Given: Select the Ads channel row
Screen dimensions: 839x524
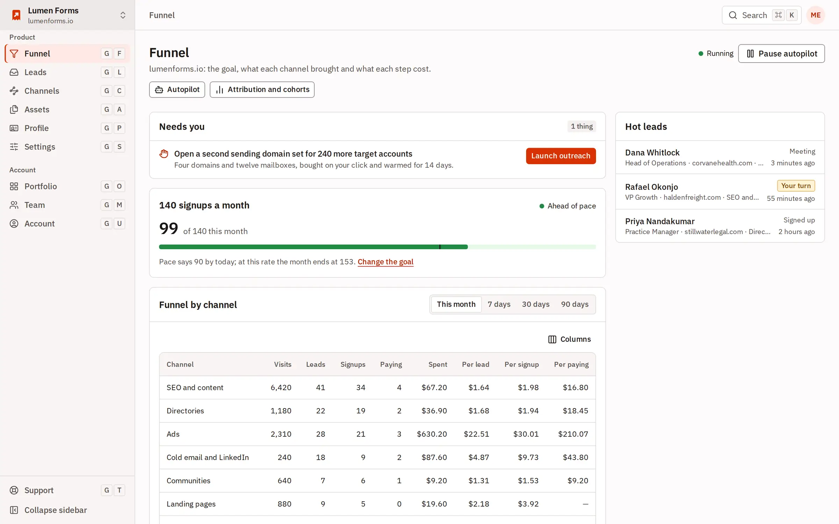Looking at the screenshot, I should coord(378,434).
